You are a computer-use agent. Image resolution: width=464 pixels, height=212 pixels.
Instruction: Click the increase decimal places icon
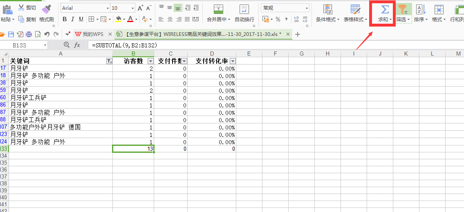(x=296, y=19)
